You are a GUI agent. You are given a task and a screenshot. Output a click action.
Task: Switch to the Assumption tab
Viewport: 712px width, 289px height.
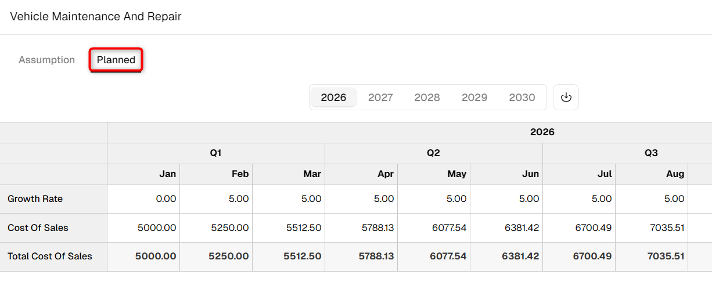(x=47, y=60)
